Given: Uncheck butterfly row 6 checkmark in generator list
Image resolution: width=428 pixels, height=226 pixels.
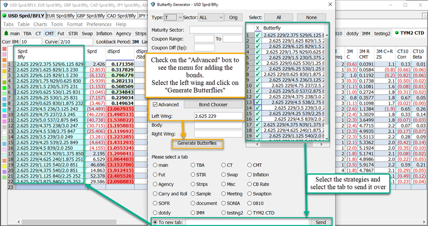Looking at the screenshot, I should pyautogui.click(x=258, y=63).
